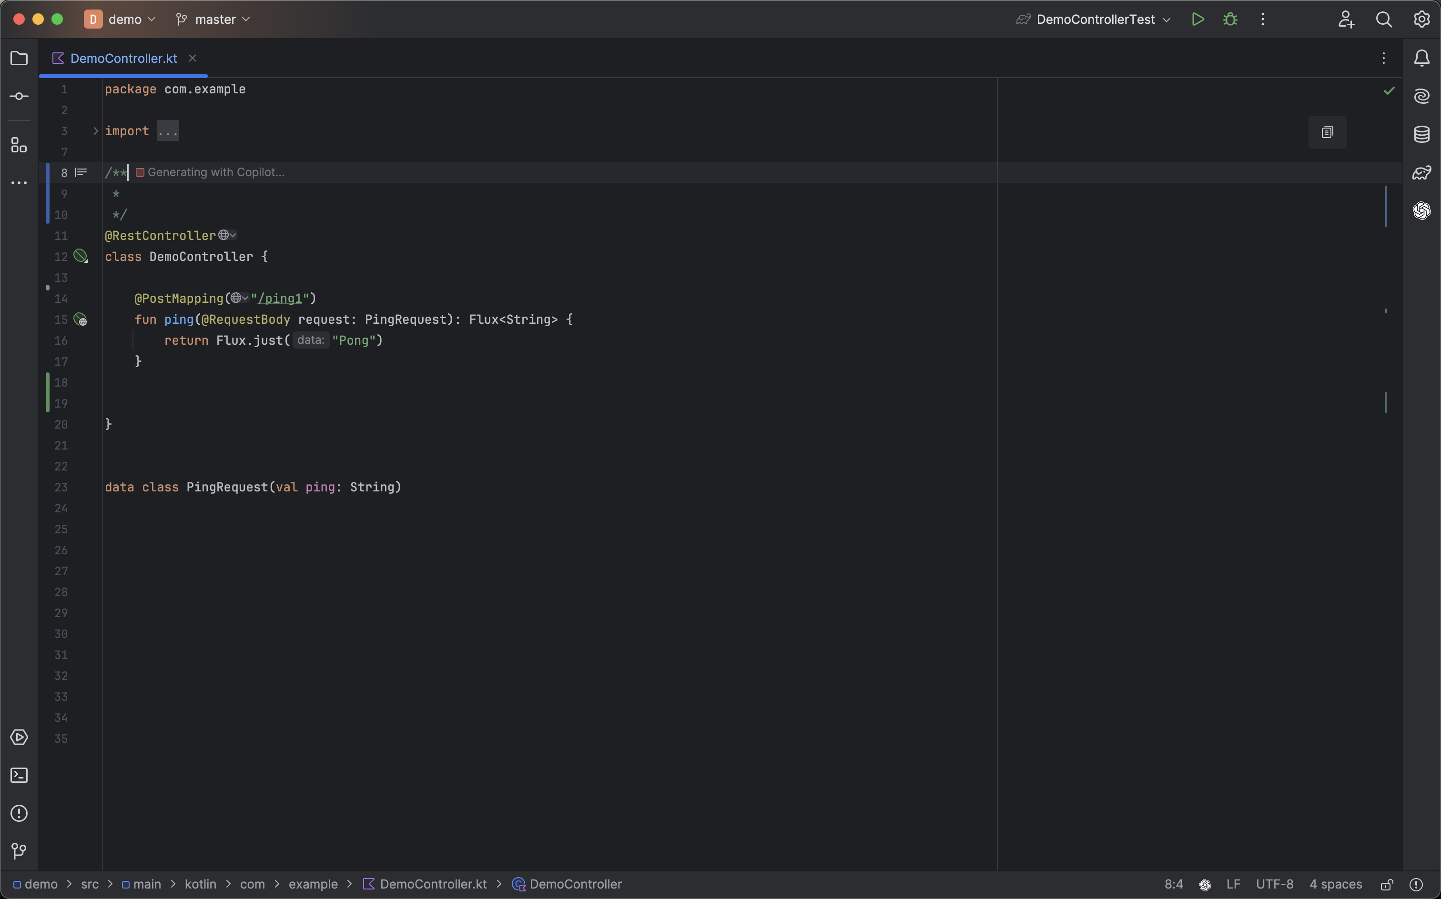Click the UTF-8 encoding widget
Viewport: 1441px width, 899px height.
point(1274,885)
